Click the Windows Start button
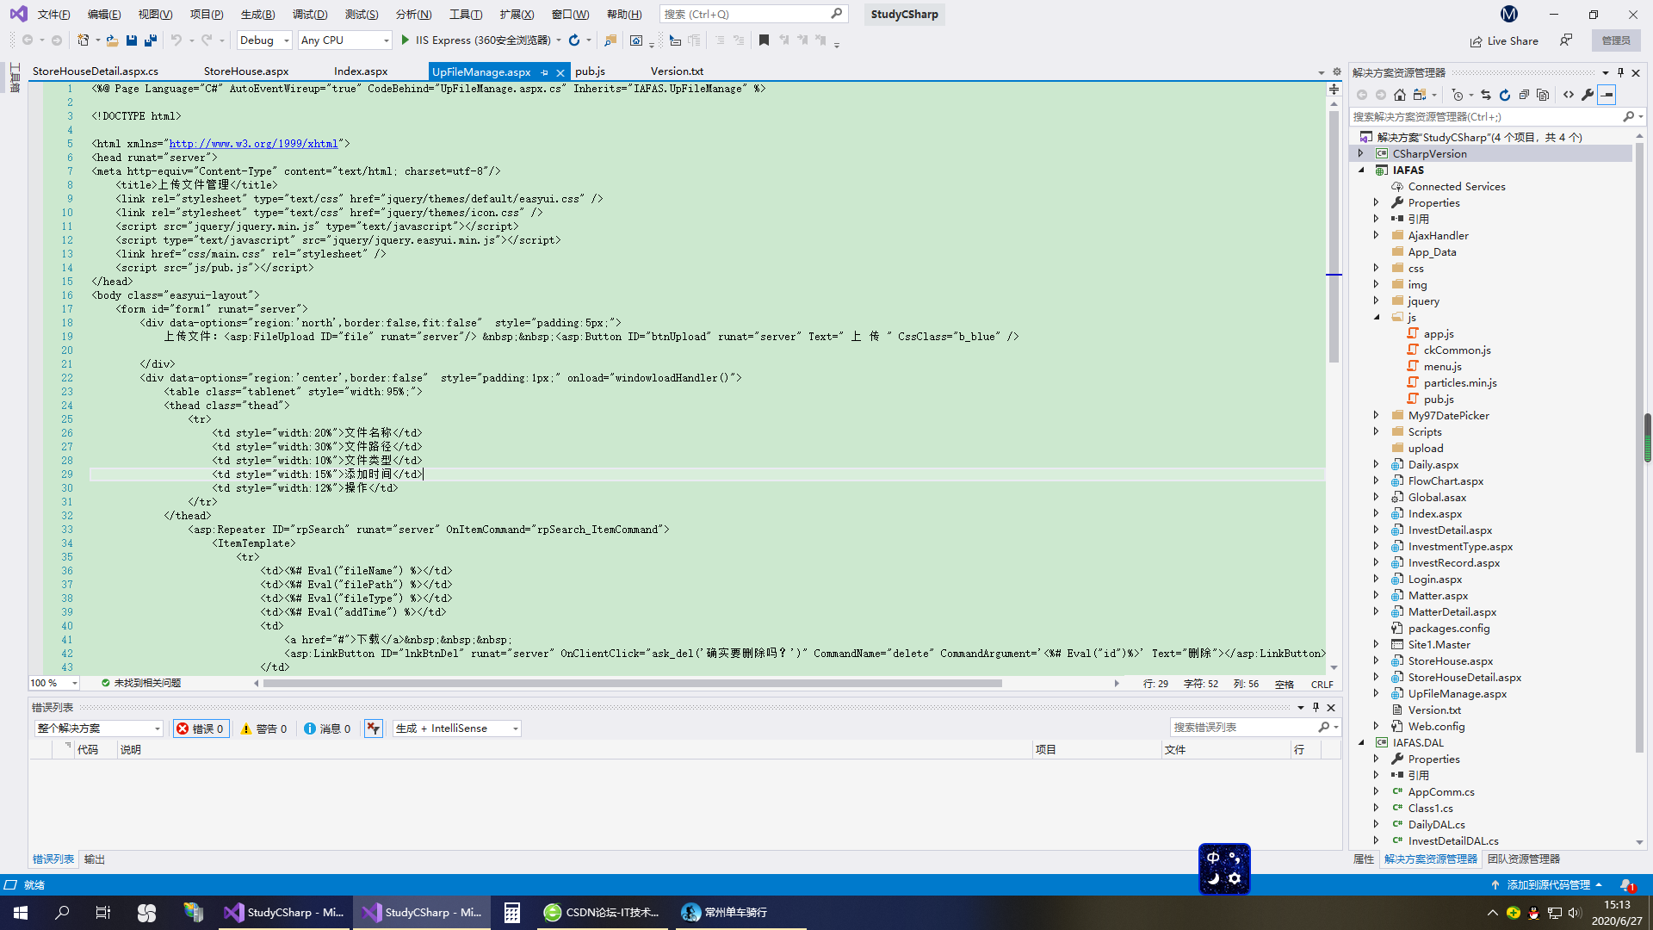Viewport: 1653px width, 930px height. 21,912
